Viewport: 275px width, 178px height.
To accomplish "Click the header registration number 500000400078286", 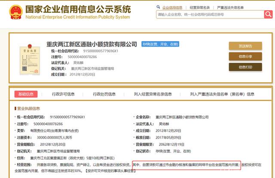I will pyautogui.click(x=82, y=57).
